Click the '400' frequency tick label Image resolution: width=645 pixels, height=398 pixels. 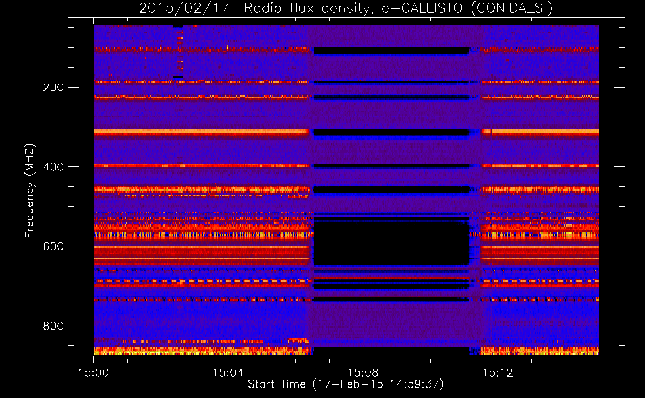pyautogui.click(x=53, y=167)
